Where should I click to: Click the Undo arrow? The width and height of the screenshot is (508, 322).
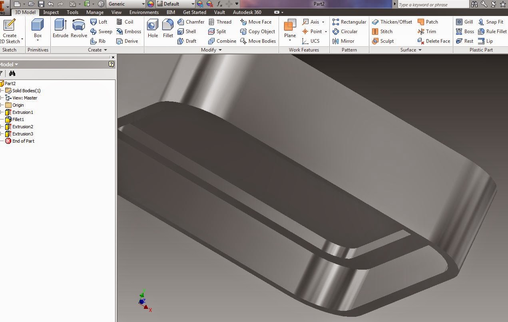pos(51,4)
